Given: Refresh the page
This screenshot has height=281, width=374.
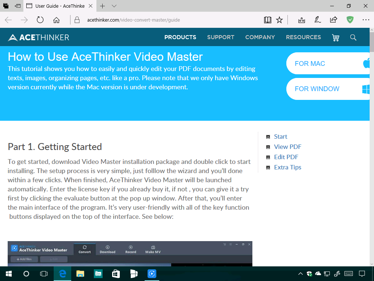Looking at the screenshot, I should 40,20.
